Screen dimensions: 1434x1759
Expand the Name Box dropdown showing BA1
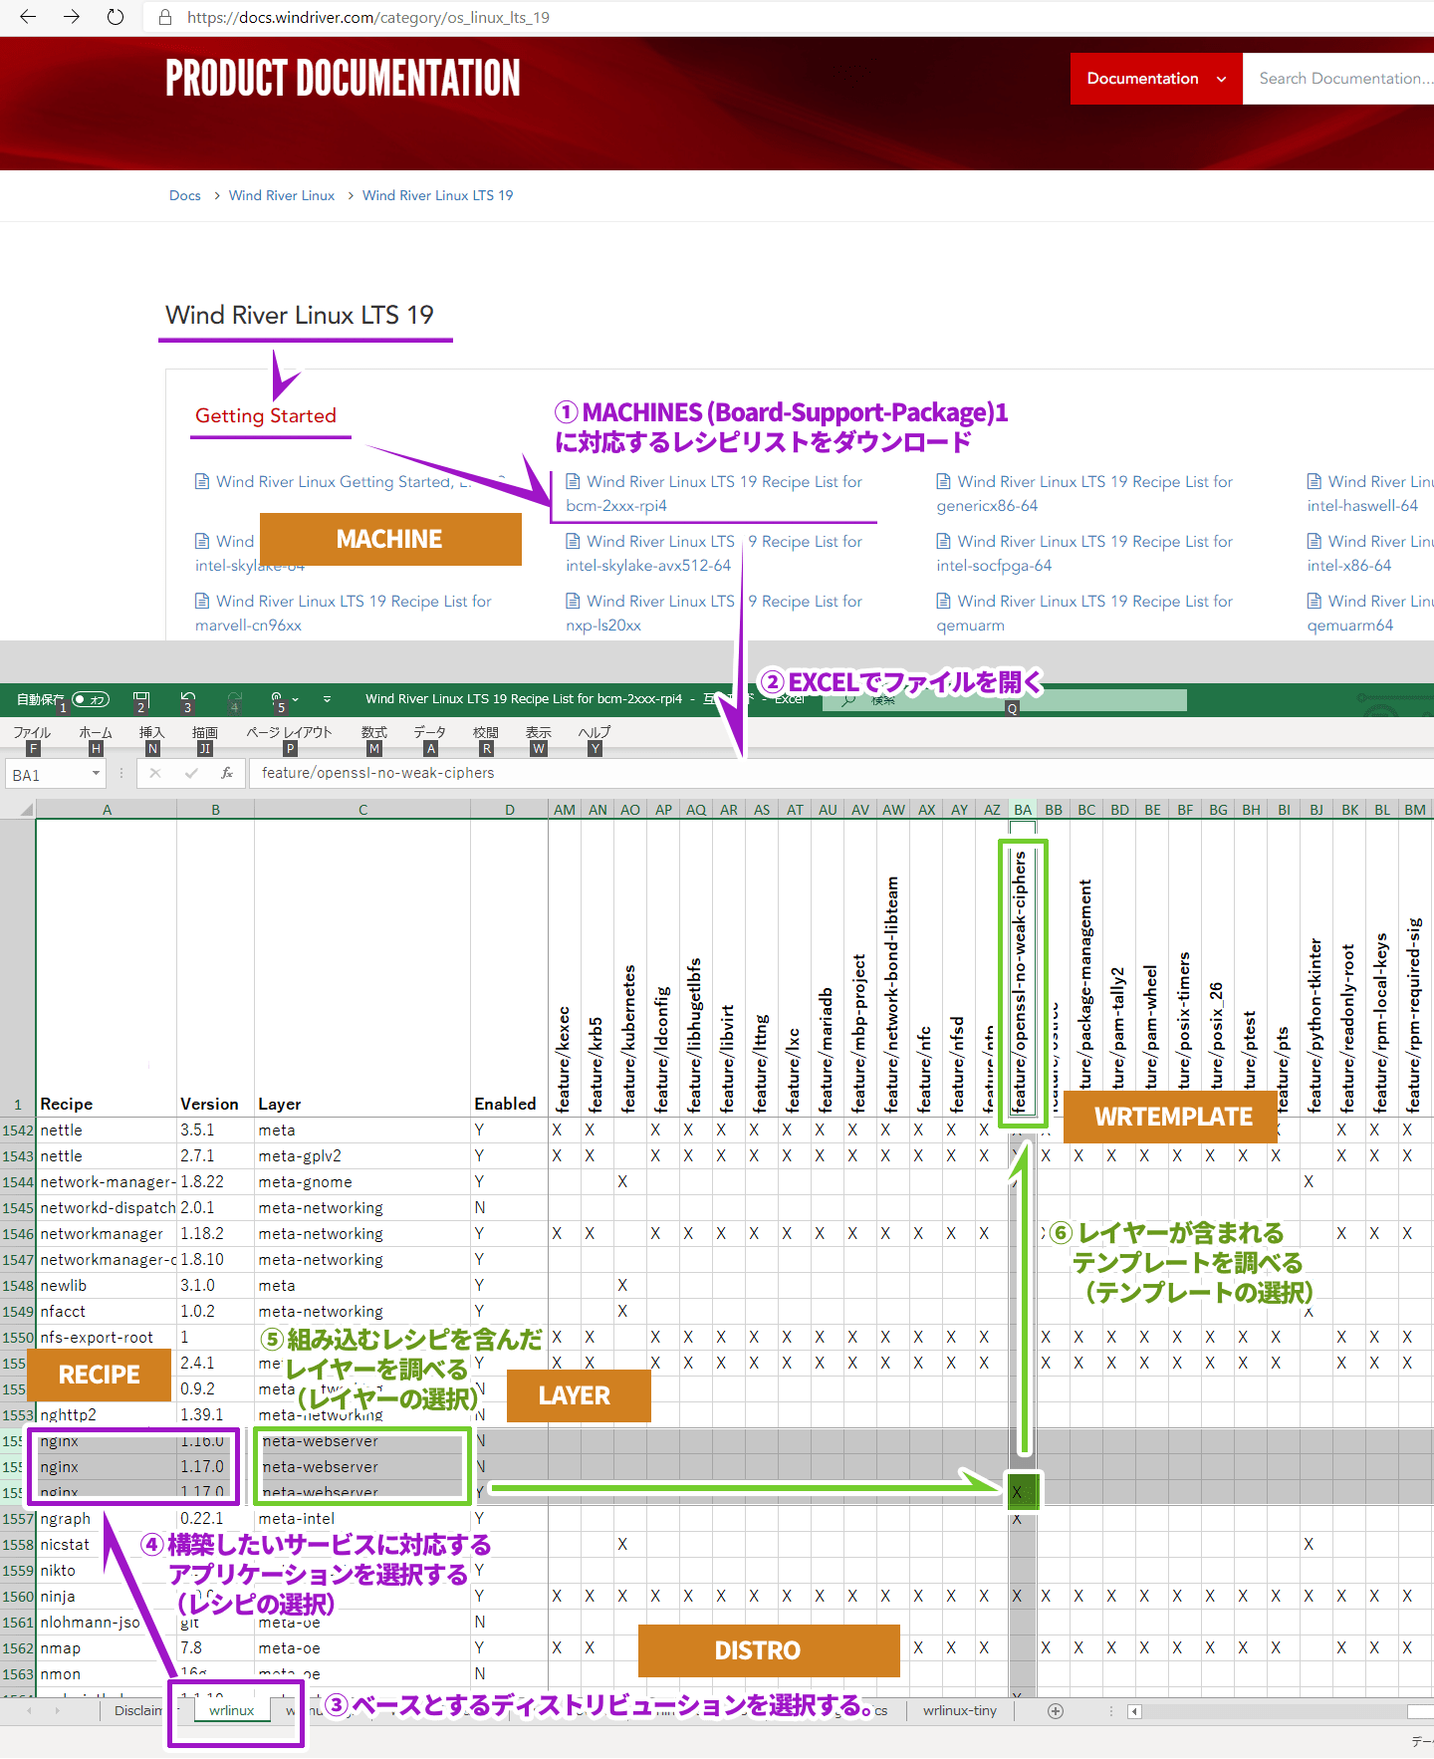point(96,774)
